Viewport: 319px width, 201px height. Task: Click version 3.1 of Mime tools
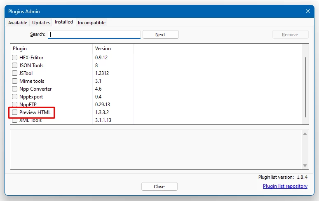pyautogui.click(x=98, y=81)
